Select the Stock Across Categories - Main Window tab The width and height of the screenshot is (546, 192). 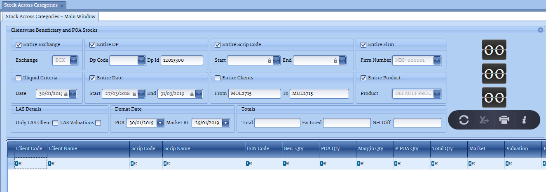[51, 17]
